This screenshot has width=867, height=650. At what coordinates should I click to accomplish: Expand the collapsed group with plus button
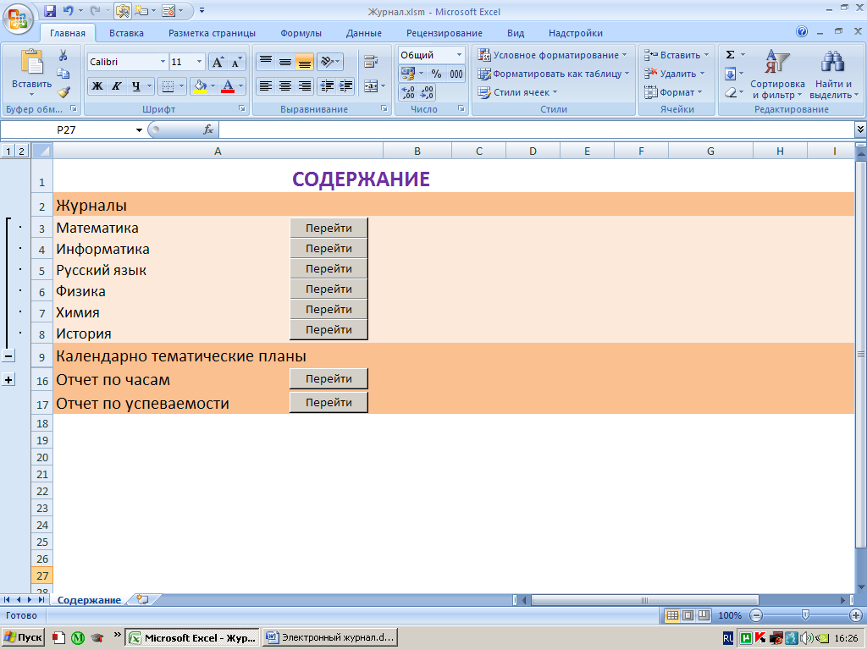click(x=8, y=380)
